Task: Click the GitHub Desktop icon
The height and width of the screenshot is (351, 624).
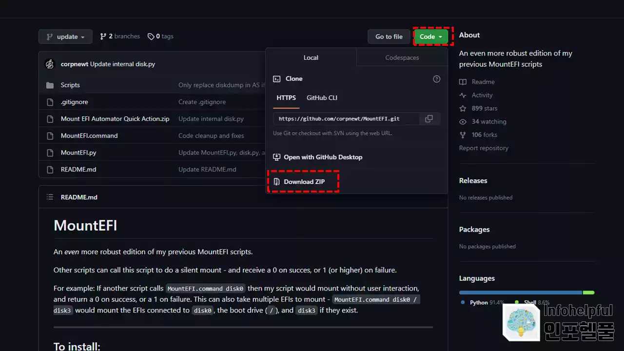Action: click(276, 157)
